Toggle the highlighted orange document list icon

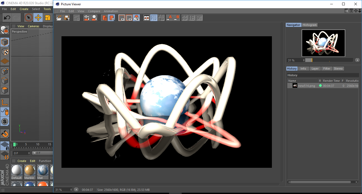(x=112, y=18)
